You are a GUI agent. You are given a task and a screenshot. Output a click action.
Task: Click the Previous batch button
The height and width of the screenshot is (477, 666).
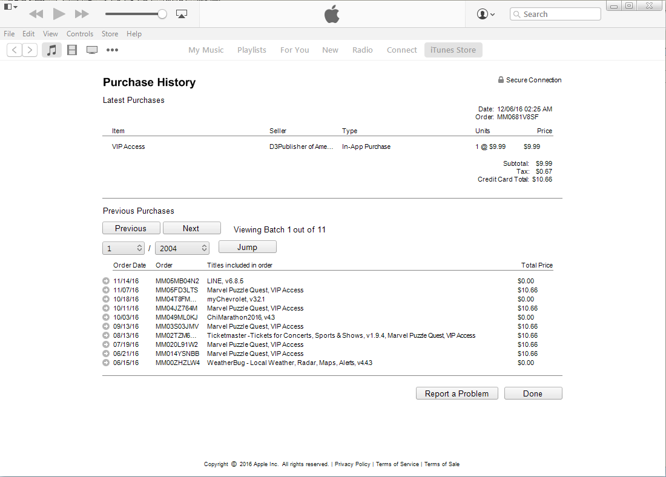click(131, 228)
